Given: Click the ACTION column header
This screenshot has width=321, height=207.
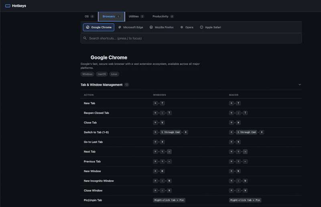Looking at the screenshot, I should point(89,95).
